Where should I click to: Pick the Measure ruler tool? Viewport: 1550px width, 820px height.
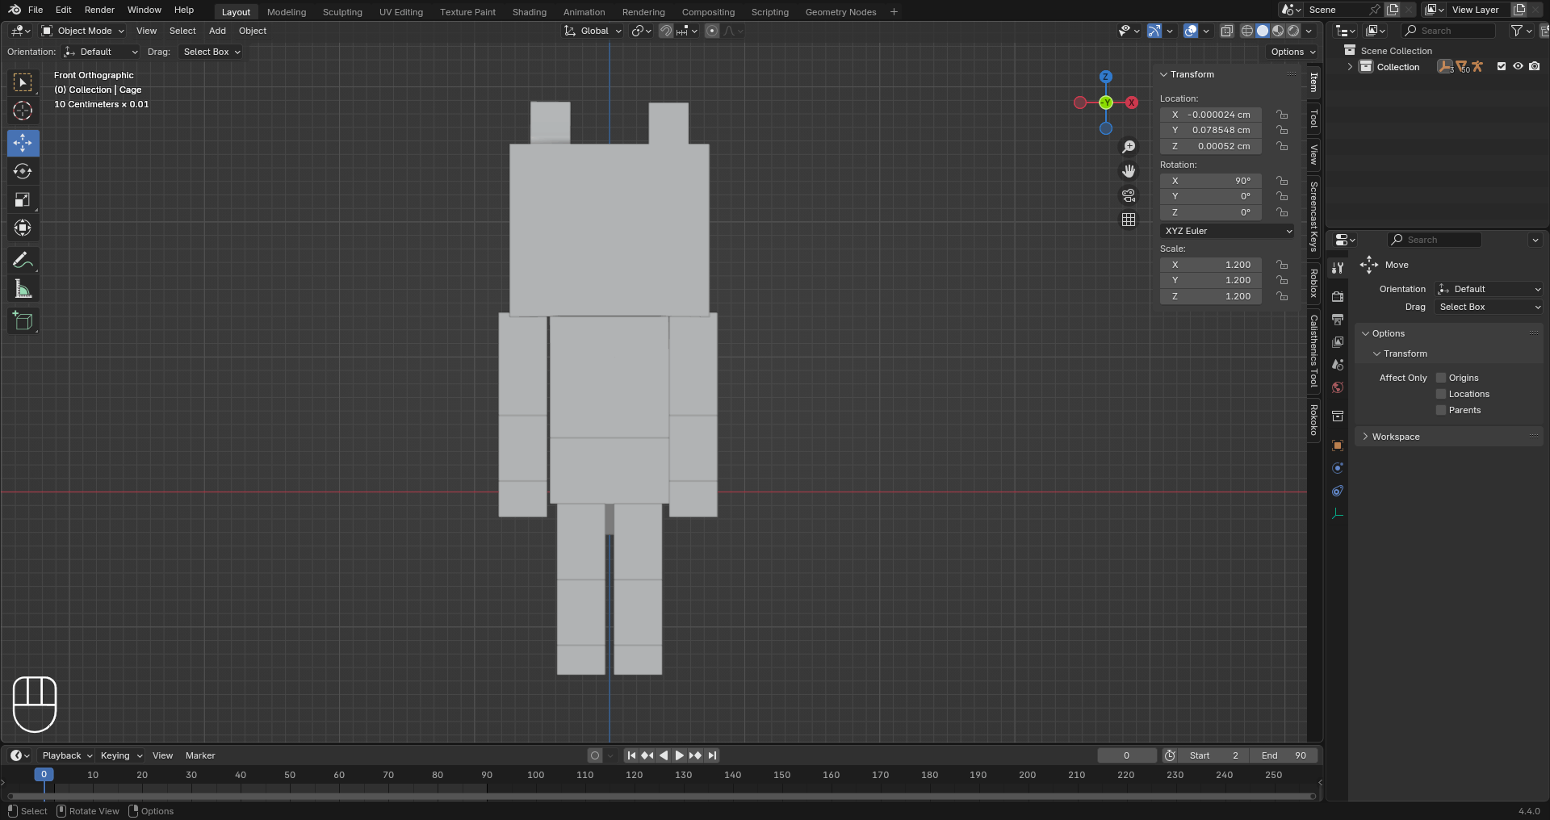coord(23,289)
